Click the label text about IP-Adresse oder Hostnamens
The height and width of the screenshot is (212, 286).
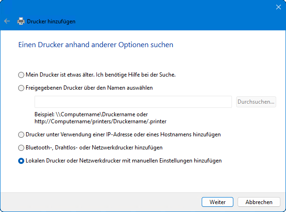pyautogui.click(x=123, y=134)
